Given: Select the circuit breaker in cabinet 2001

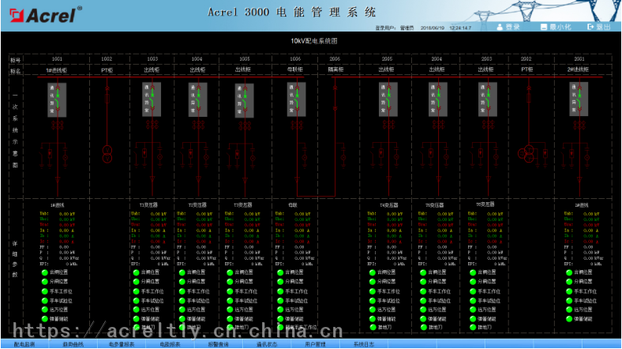Looking at the screenshot, I should (x=579, y=99).
